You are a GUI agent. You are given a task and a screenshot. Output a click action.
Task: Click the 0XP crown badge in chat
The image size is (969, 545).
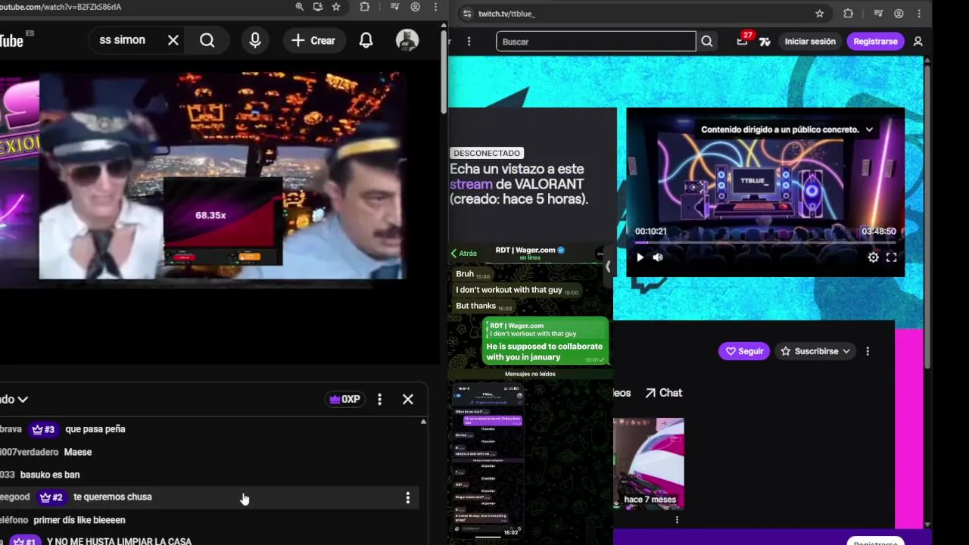click(344, 399)
